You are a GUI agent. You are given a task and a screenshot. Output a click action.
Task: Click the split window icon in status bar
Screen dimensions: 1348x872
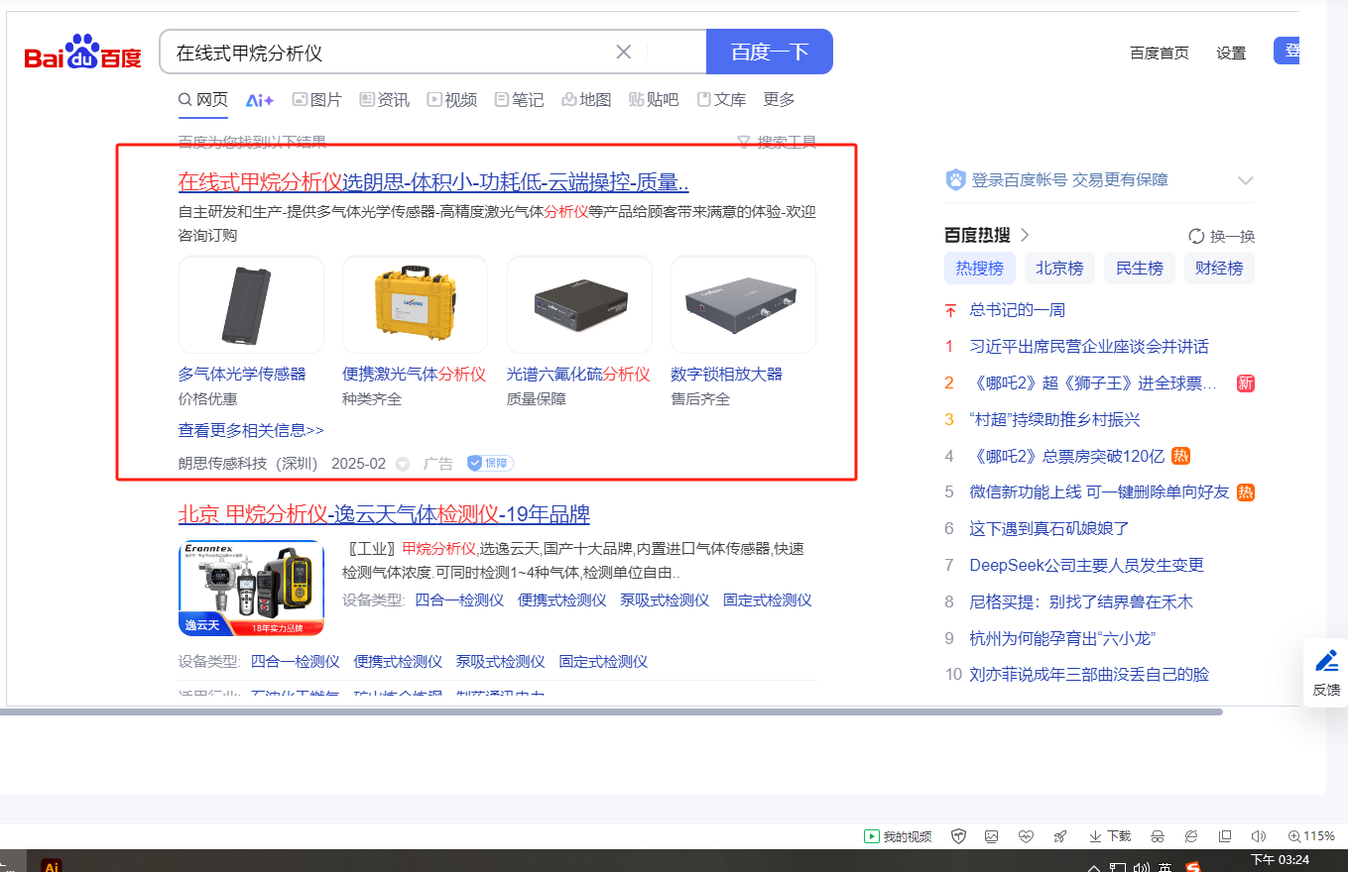pyautogui.click(x=1225, y=836)
